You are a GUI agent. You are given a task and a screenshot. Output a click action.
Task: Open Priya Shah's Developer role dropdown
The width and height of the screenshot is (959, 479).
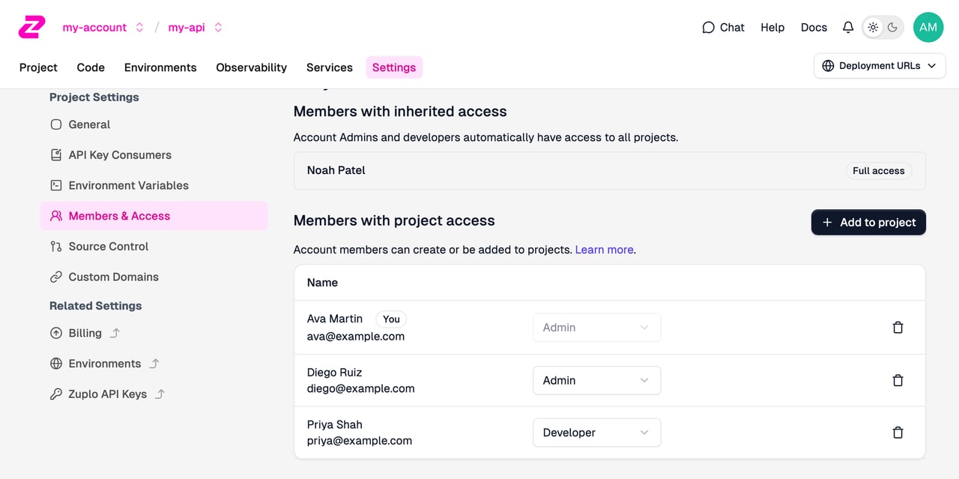tap(596, 433)
